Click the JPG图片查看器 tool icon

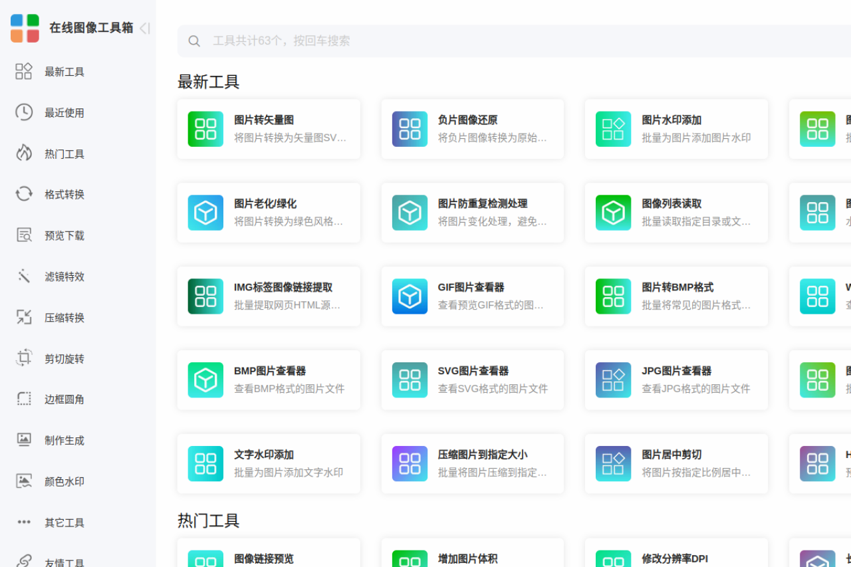[613, 380]
